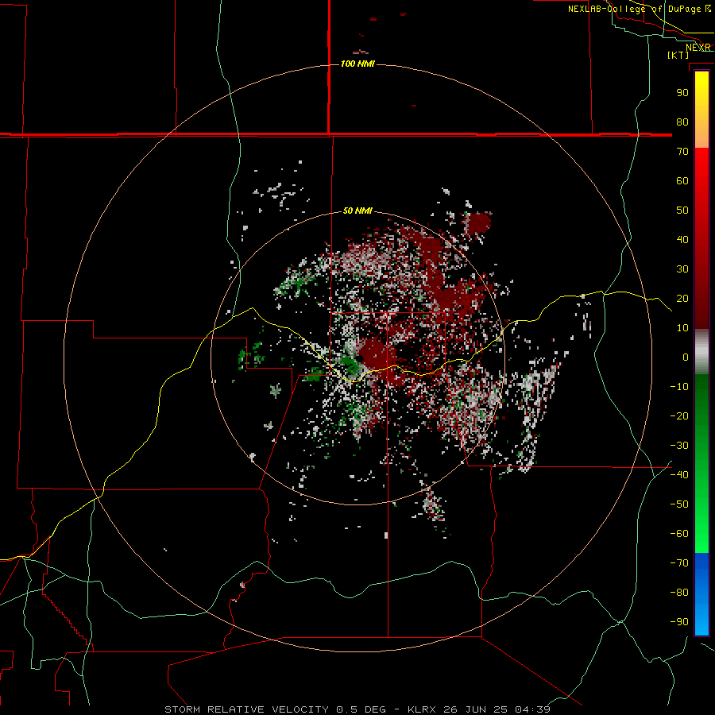715x715 pixels.
Task: Select the 50 value on velocity scale
Action: tap(682, 211)
